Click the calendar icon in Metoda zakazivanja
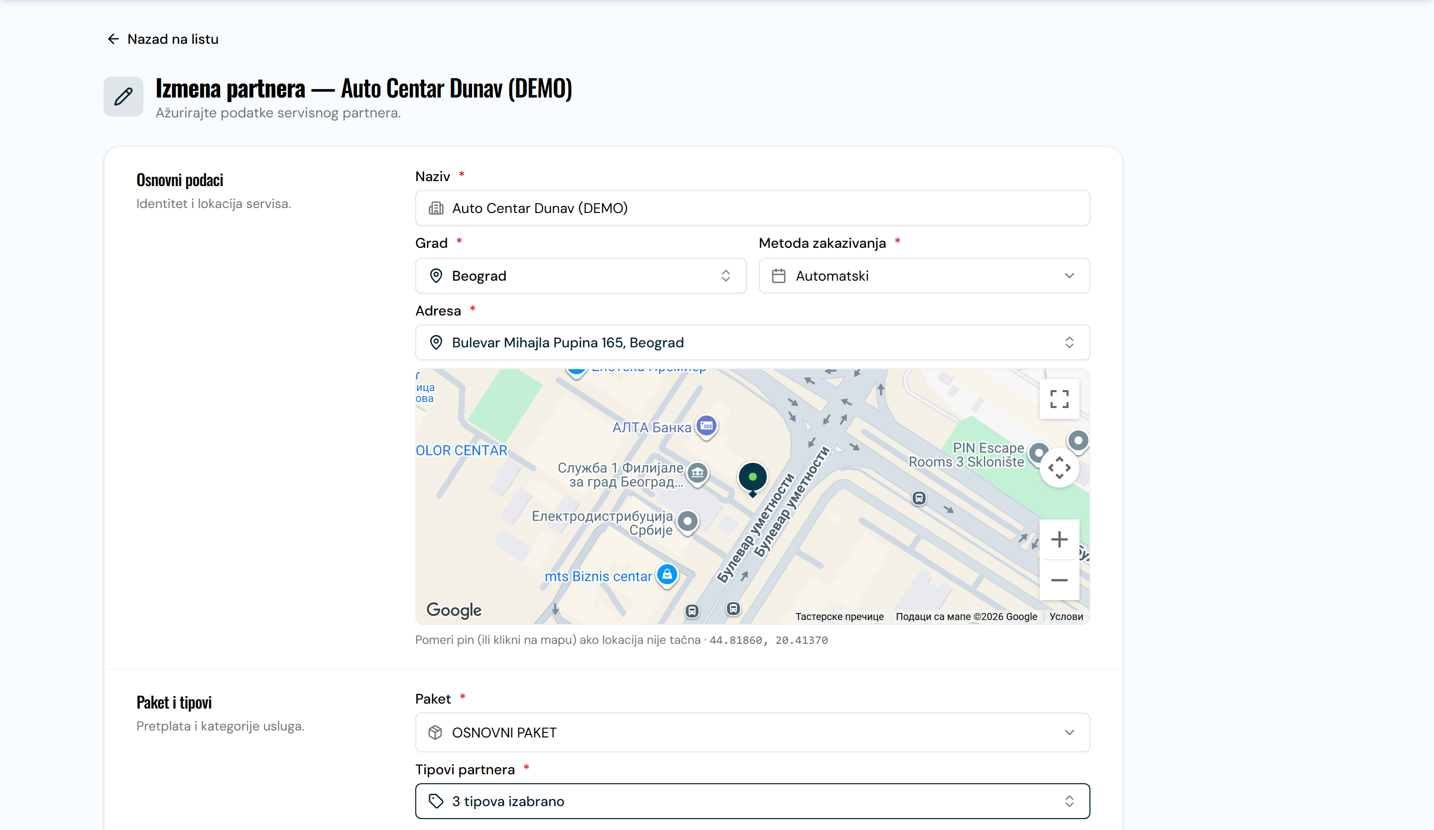 point(778,276)
